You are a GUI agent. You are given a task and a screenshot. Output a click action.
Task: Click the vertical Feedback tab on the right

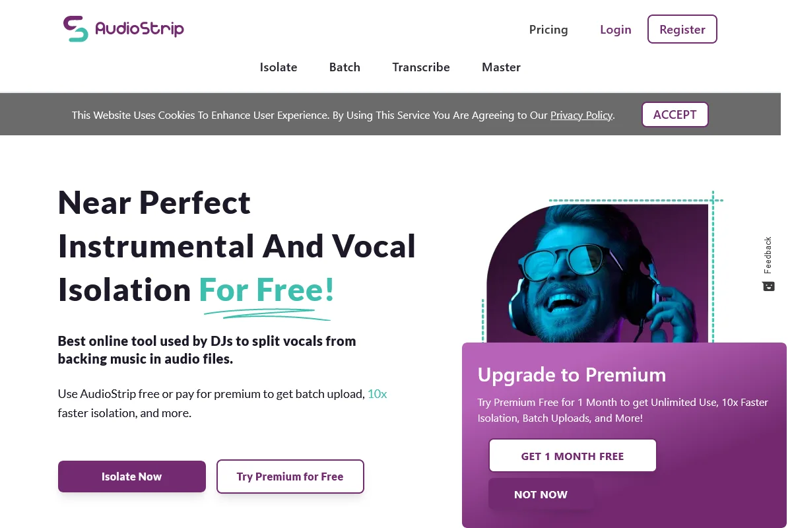point(768,255)
